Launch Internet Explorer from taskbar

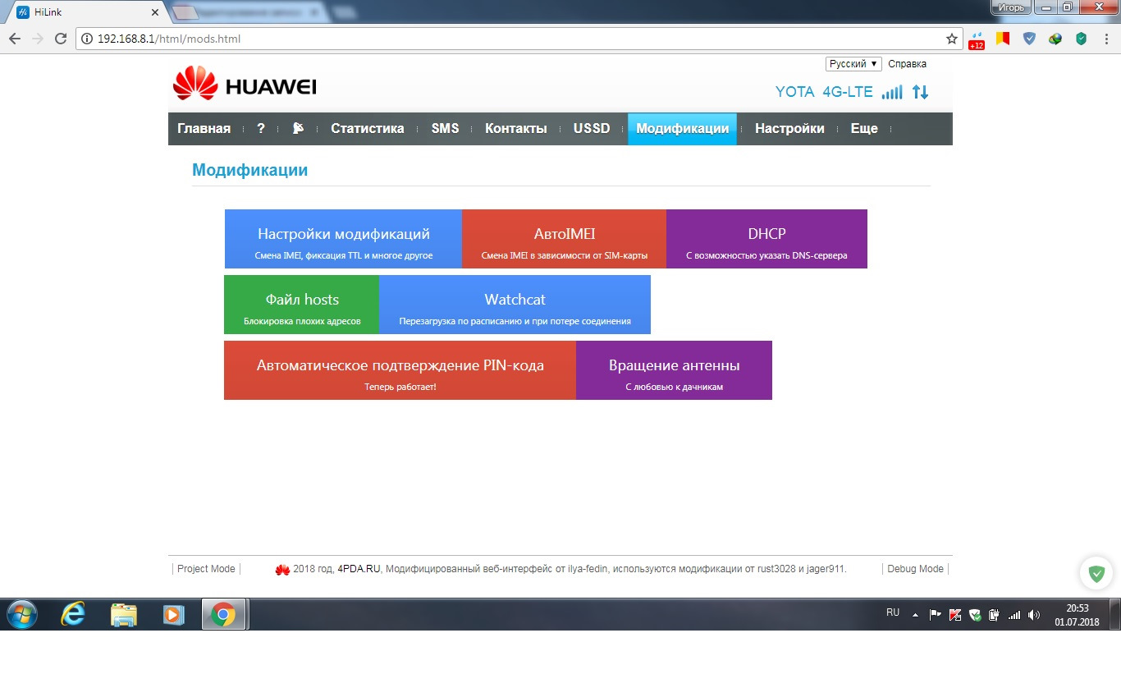73,614
